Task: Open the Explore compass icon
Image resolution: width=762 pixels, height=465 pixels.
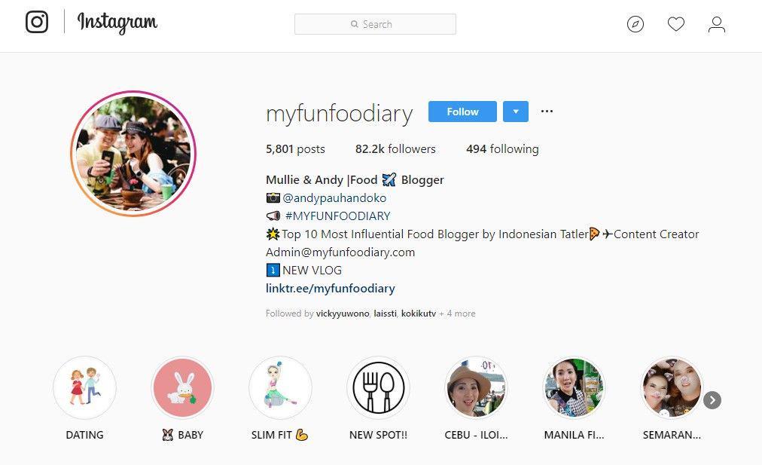Action: (636, 24)
